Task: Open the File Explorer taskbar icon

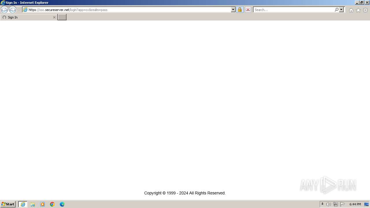Action: (33, 204)
